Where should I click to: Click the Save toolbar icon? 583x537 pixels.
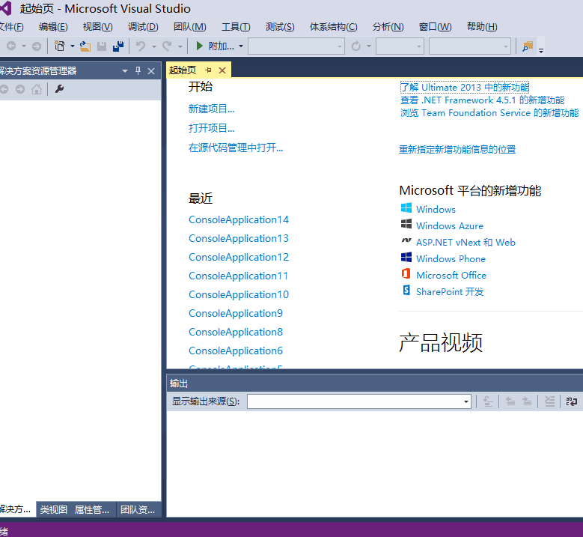(102, 46)
